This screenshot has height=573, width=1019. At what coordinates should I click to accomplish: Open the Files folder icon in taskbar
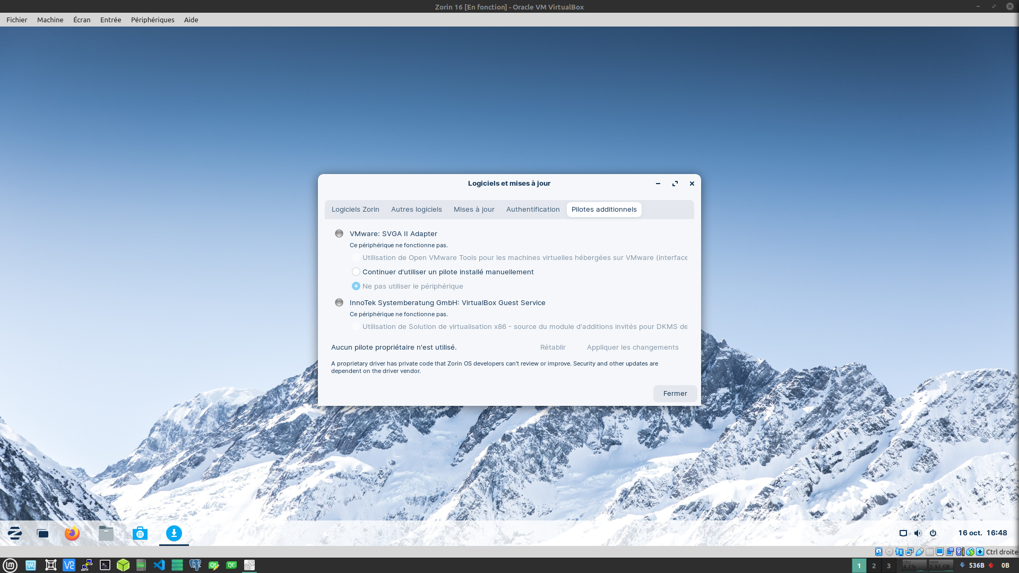[106, 533]
